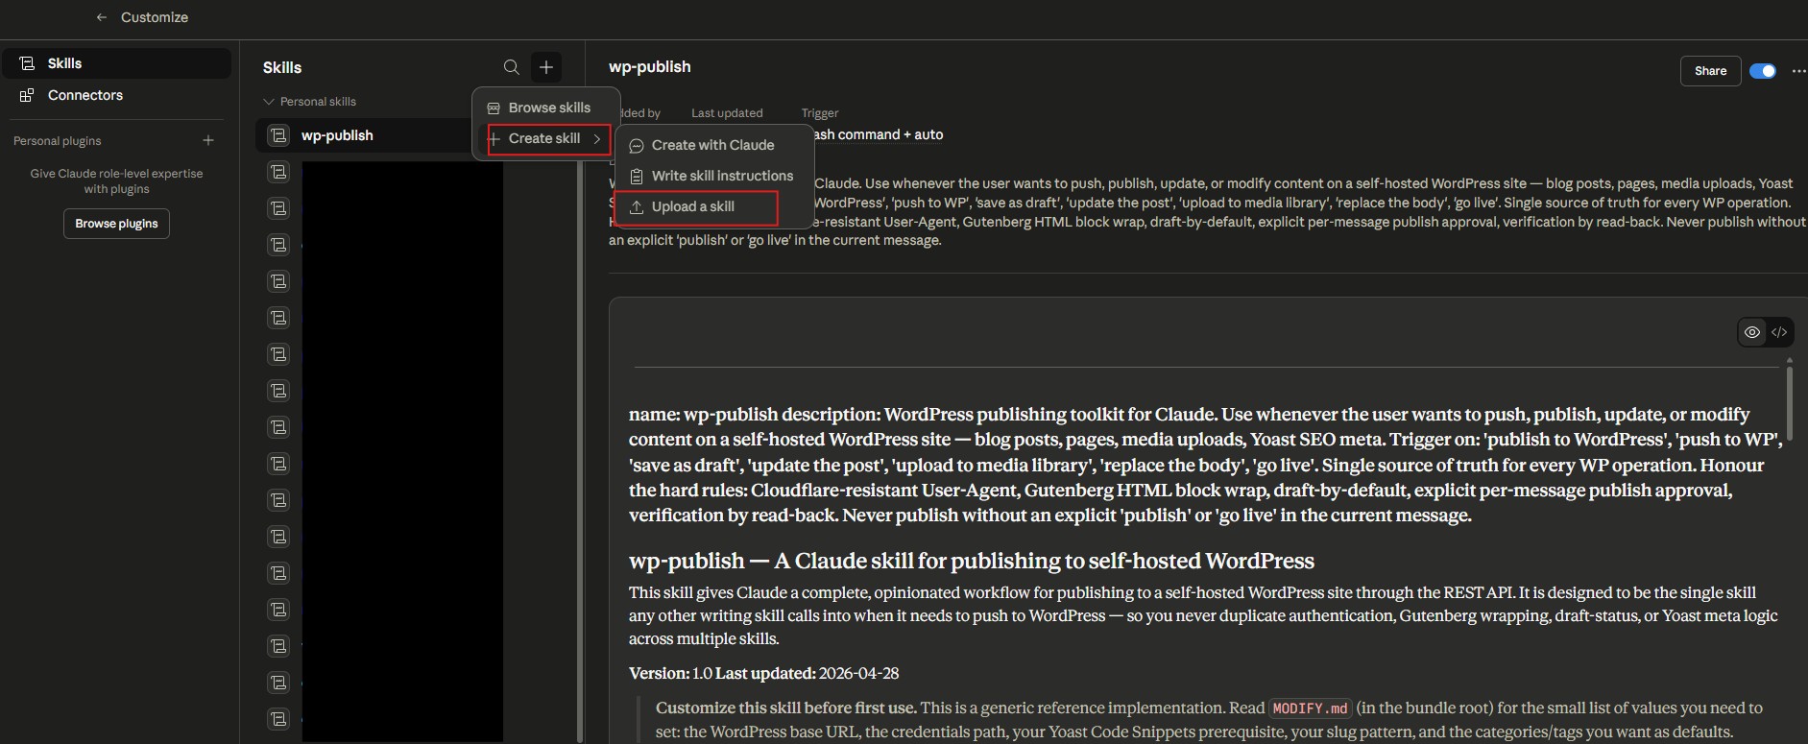Expand Create skill submenu chevron
The image size is (1808, 744).
[x=597, y=138]
